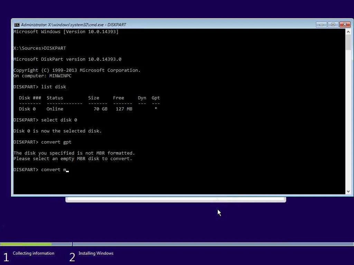
Task: Close the DISKPART command prompt window
Action: click(x=345, y=24)
